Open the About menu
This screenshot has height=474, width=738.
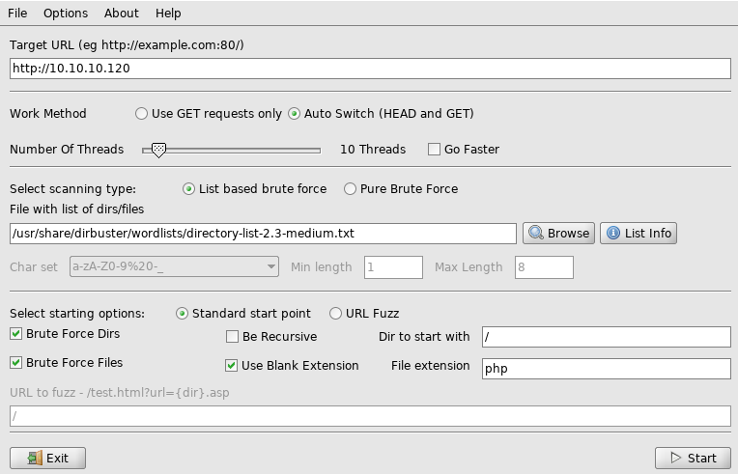coord(122,14)
